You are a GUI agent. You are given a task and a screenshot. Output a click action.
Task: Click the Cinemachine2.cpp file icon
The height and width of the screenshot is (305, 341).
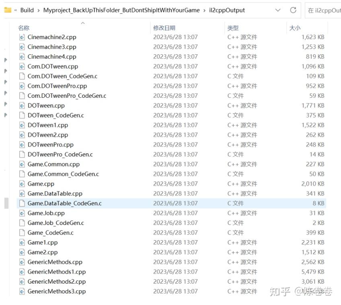22,37
